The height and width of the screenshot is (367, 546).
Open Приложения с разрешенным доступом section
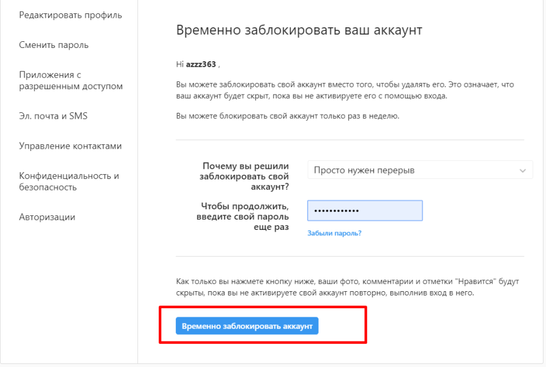71,80
